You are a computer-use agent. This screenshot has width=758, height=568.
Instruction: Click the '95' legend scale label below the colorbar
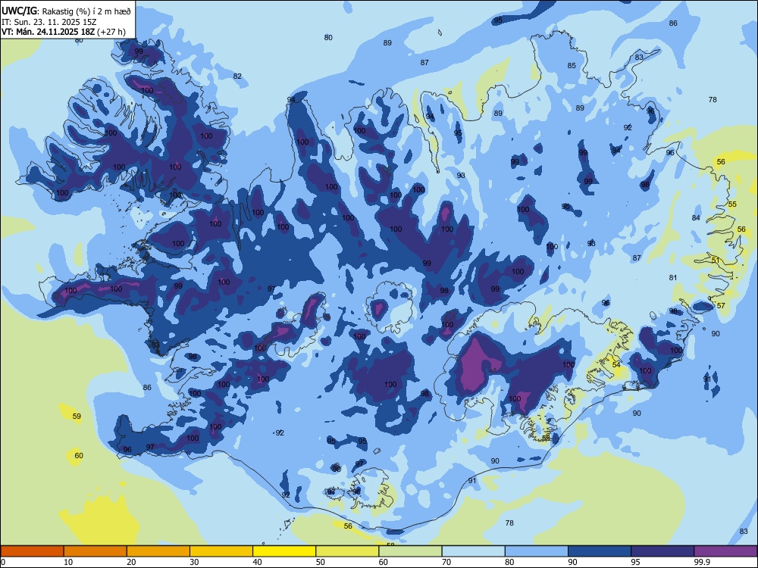(x=636, y=562)
